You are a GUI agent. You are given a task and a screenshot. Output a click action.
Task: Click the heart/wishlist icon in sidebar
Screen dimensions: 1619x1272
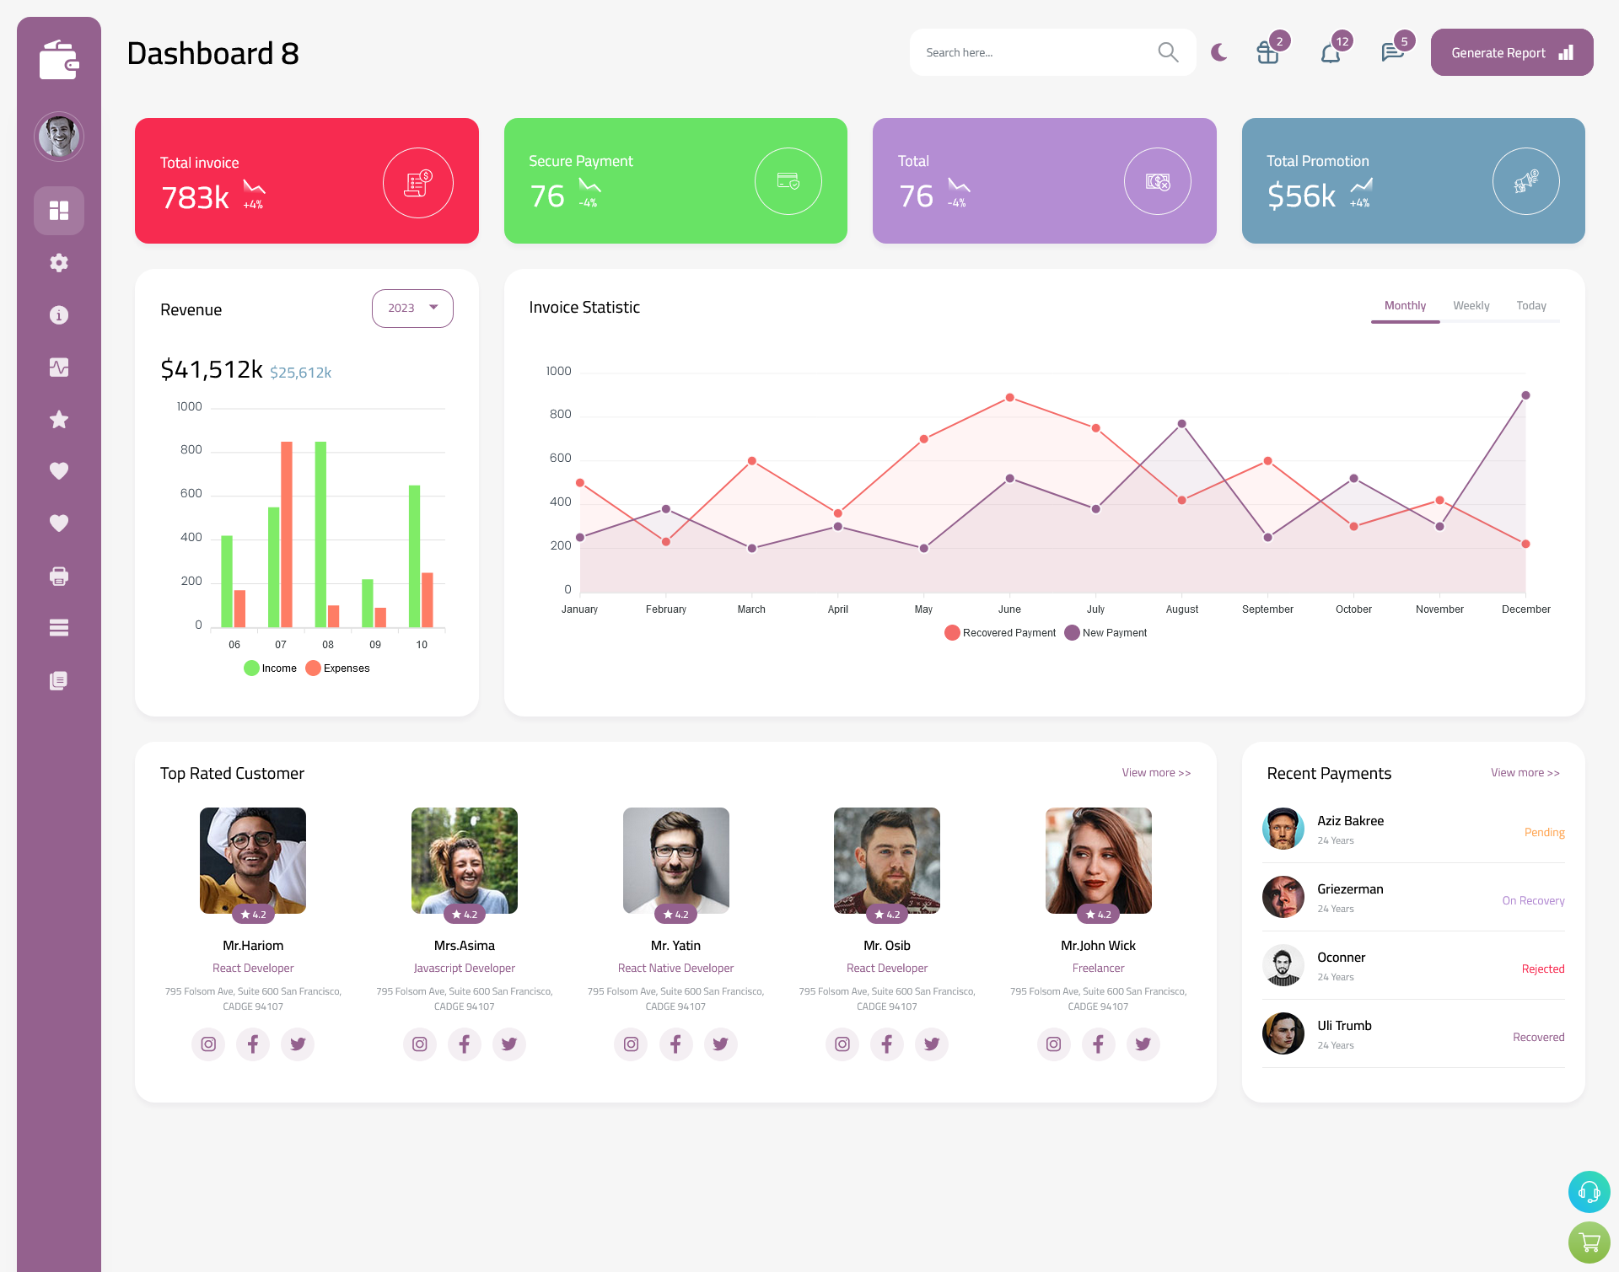pos(58,470)
